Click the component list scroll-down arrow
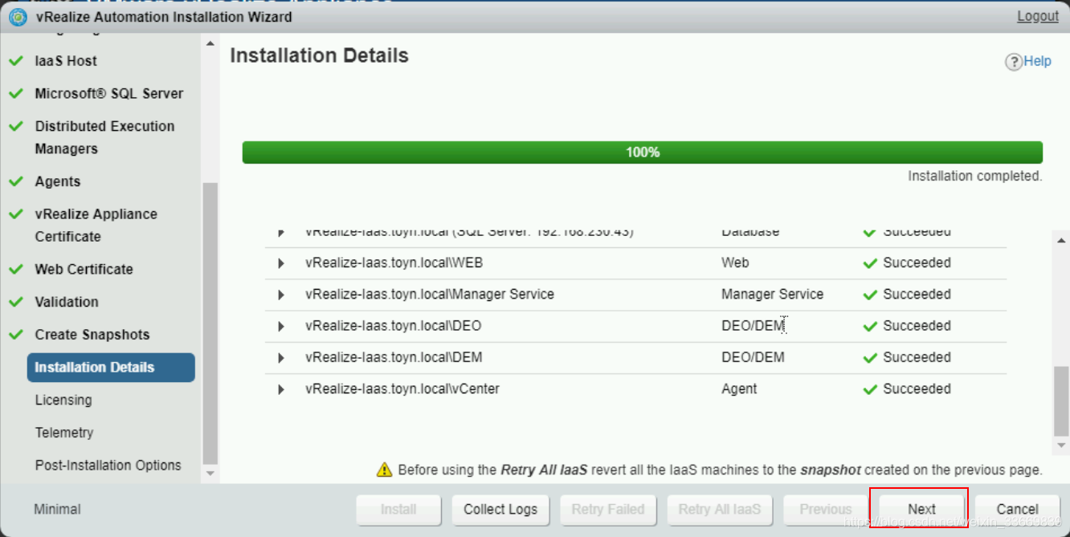Viewport: 1070px width, 537px height. [1061, 445]
